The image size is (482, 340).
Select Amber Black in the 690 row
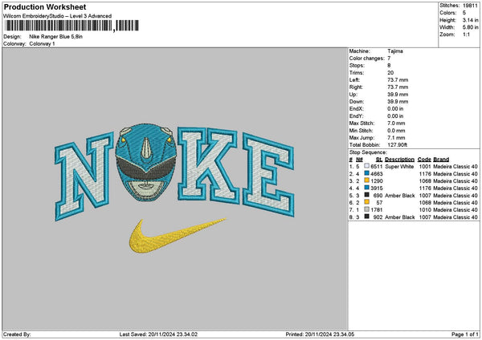(399, 196)
